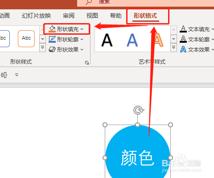Switch to the 幻灯片放映 tab
This screenshot has height=178, width=214.
coord(37,16)
